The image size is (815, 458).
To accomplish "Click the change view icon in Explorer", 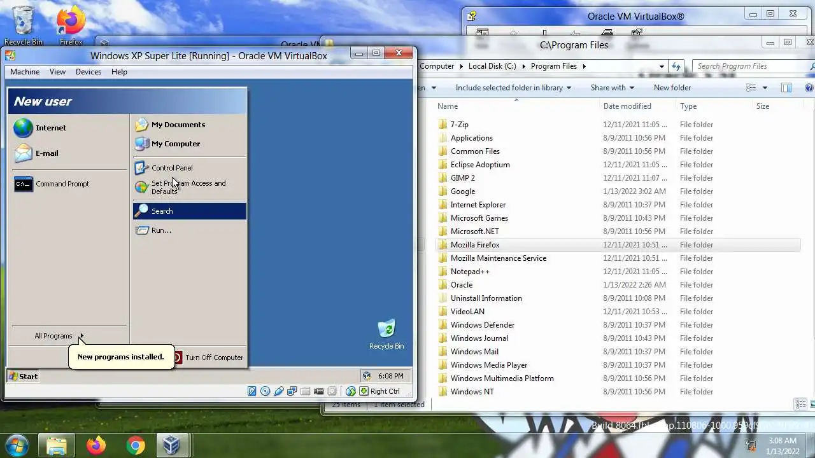I will coord(751,88).
